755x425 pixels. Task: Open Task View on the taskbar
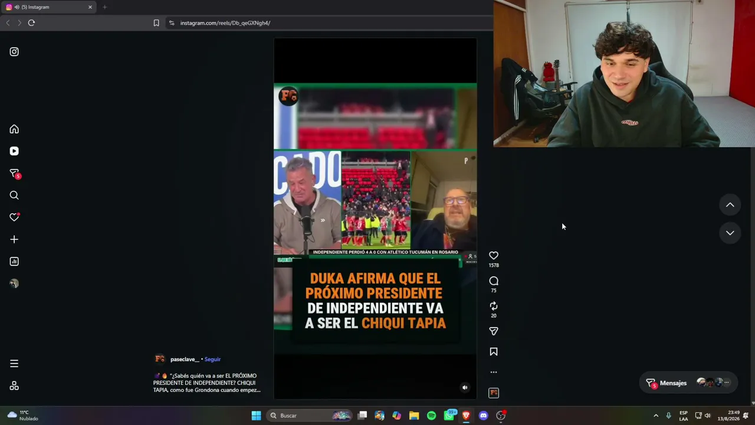363,416
